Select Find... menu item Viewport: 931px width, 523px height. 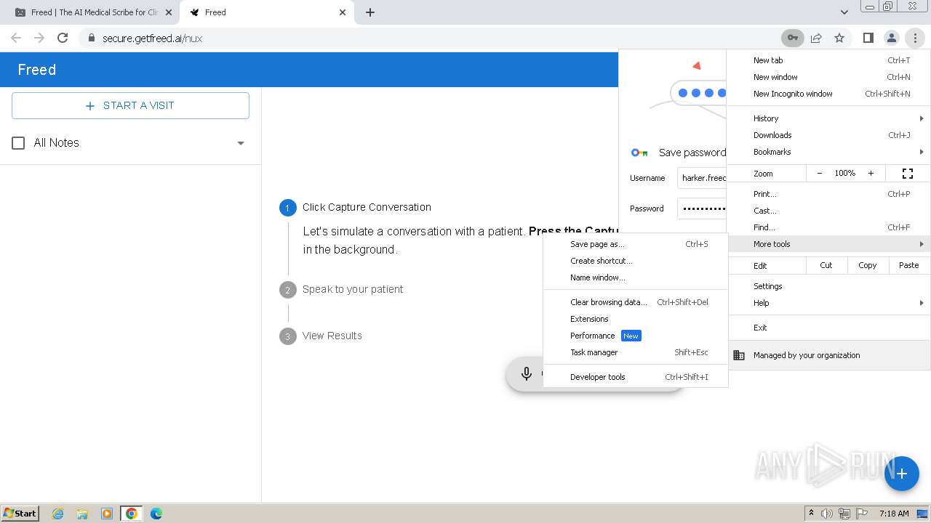click(828, 227)
